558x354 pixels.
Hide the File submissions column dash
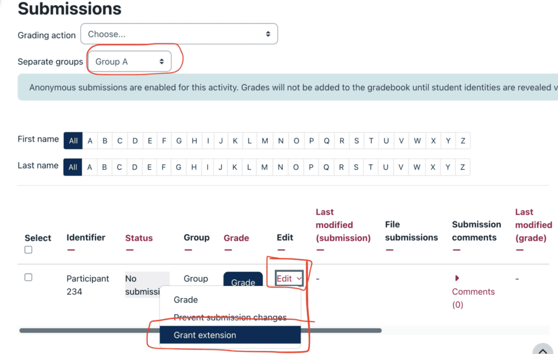point(390,250)
